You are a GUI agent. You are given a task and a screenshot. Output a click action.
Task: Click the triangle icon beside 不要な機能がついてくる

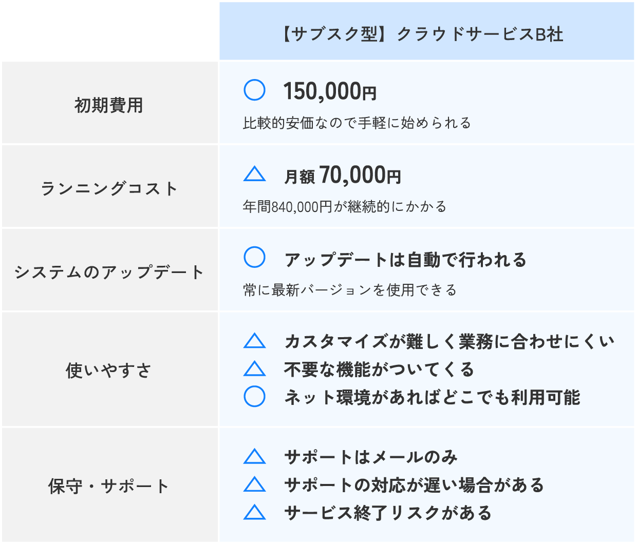point(254,369)
